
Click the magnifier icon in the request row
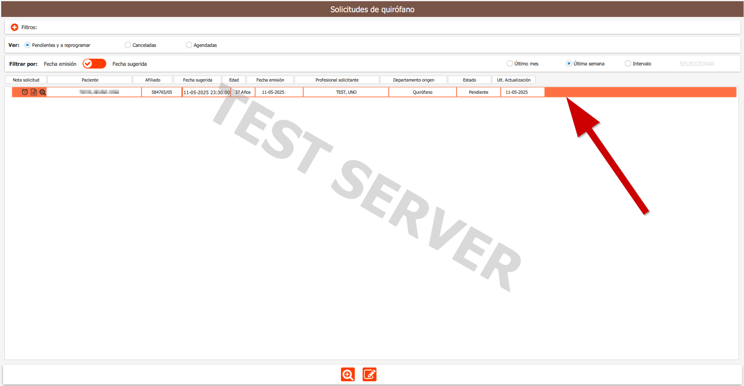tap(43, 92)
